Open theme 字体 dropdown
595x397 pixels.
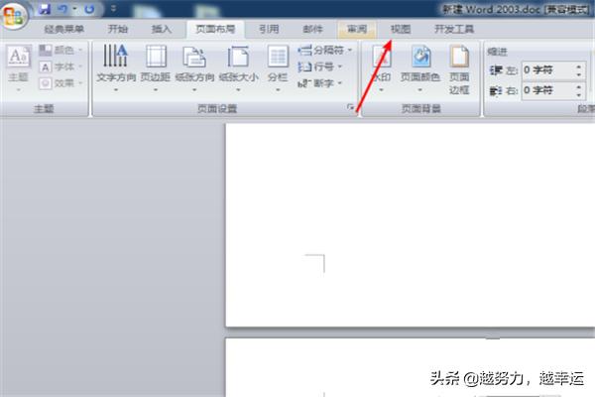pyautogui.click(x=60, y=66)
